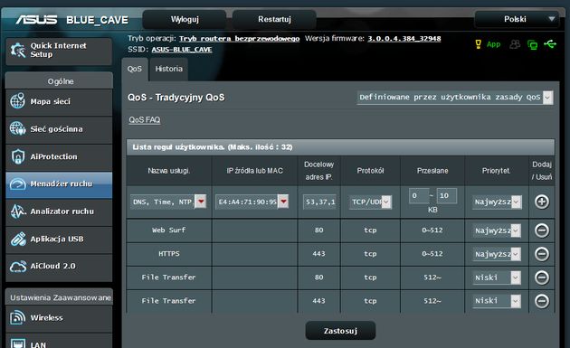Screen dimensions: 570x348
Task: Click the Nazwa usługi column header
Action: [x=169, y=171]
